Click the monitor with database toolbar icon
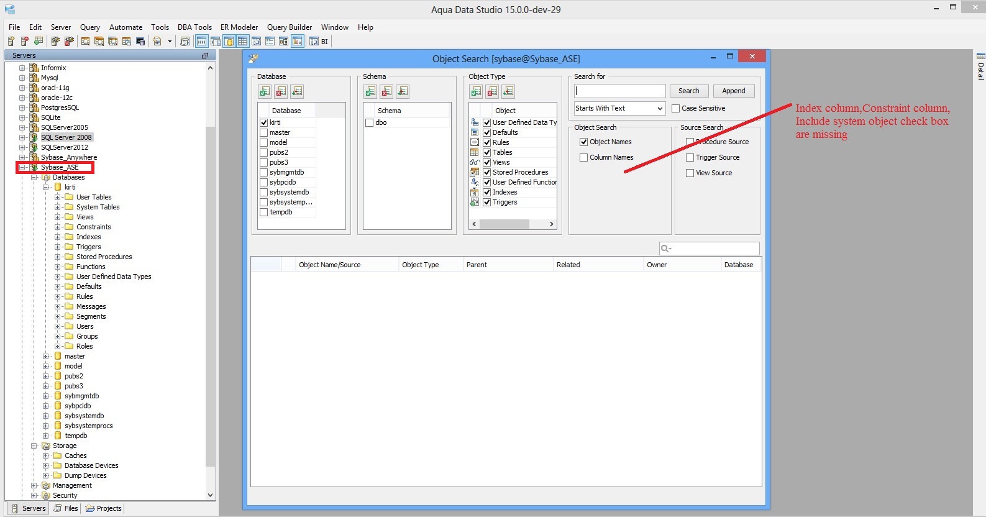Image resolution: width=986 pixels, height=517 pixels. click(x=140, y=41)
